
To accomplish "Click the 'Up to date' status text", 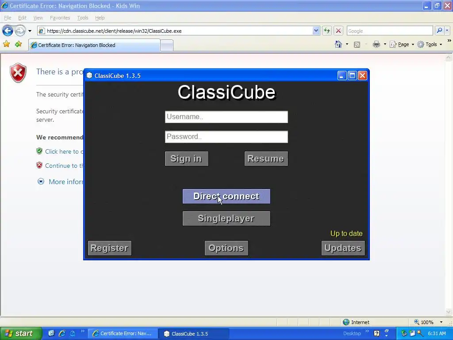I will (x=346, y=234).
